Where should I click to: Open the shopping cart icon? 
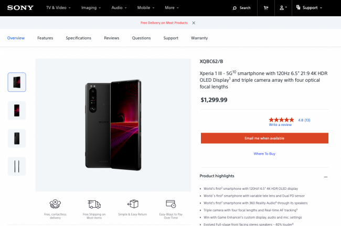pyautogui.click(x=265, y=8)
